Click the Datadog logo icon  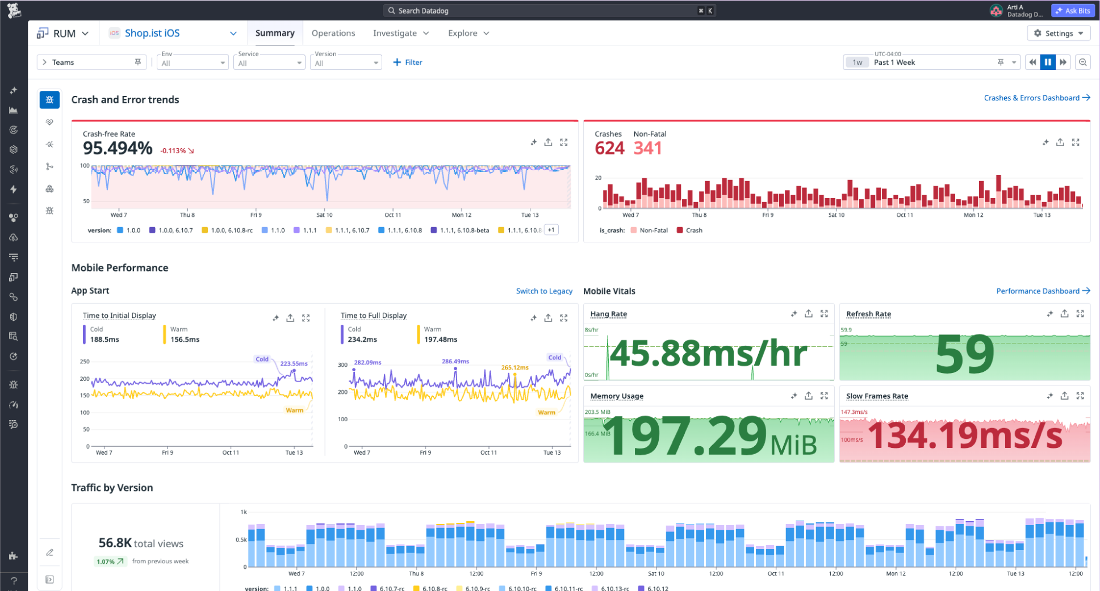(x=14, y=10)
